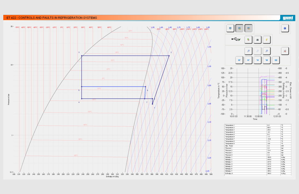The width and height of the screenshot is (299, 194).
Task: Click the printer icon button
Action: [x=257, y=40]
